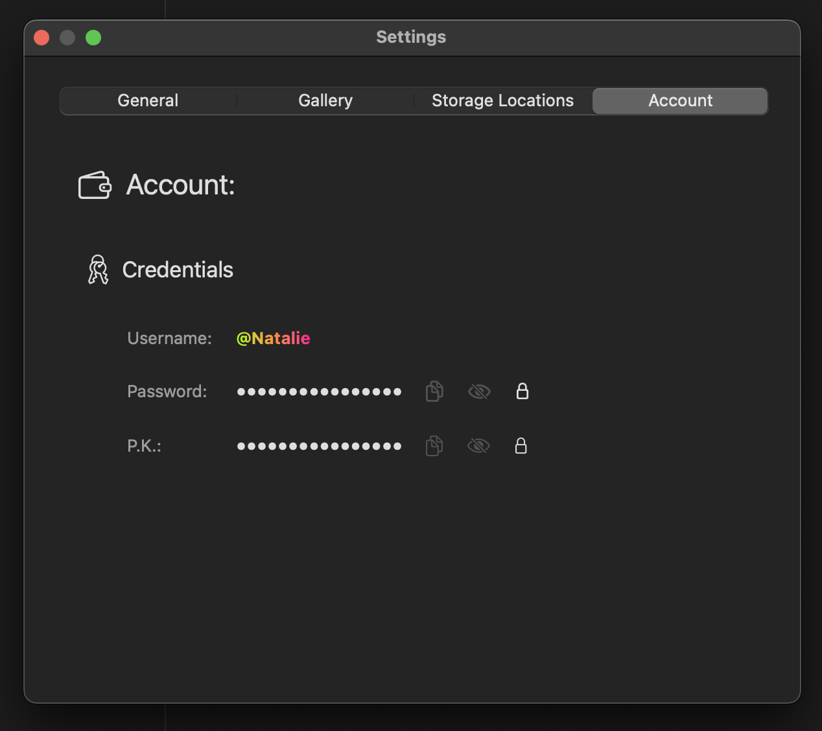Copy the P.K. value to clipboard
The image size is (822, 731).
pyautogui.click(x=434, y=446)
